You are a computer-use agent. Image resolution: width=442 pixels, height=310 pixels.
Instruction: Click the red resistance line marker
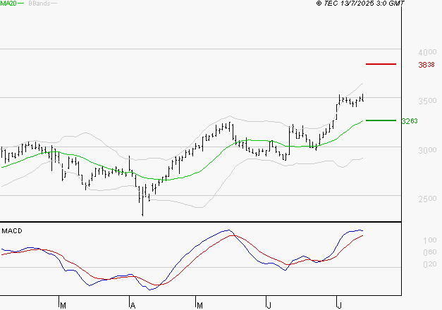point(381,64)
